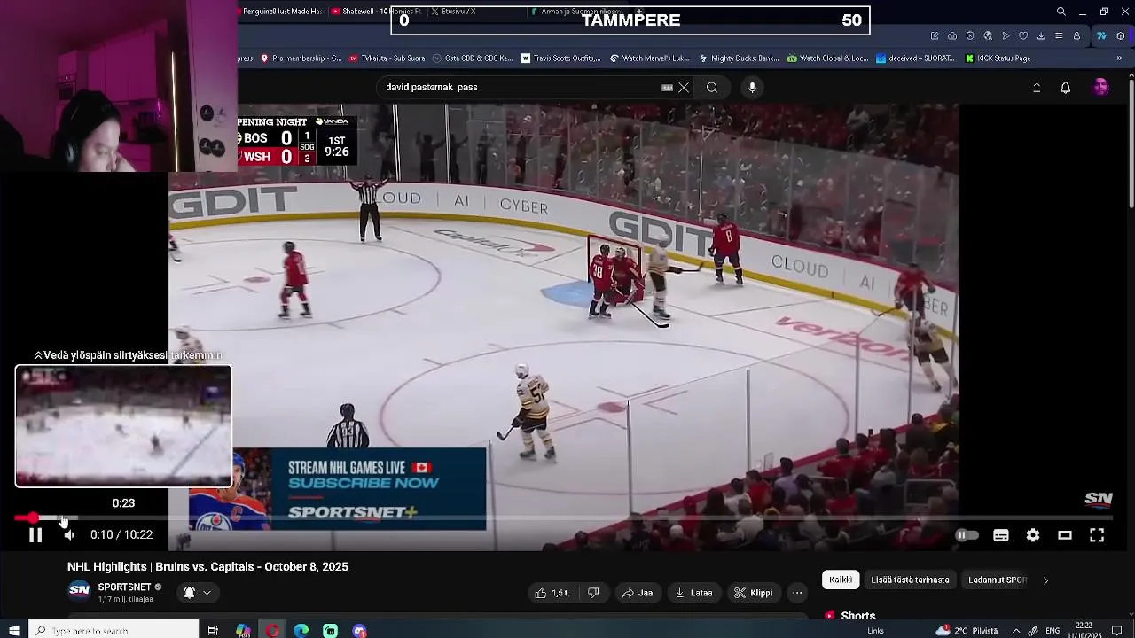
Task: Like the video with the thumbs-up button
Action: (552, 593)
